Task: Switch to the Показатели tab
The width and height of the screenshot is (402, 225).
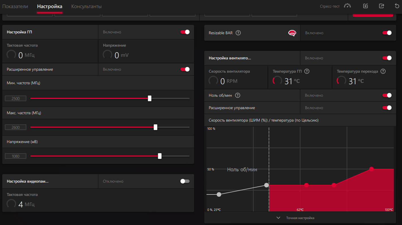Action: coord(15,6)
